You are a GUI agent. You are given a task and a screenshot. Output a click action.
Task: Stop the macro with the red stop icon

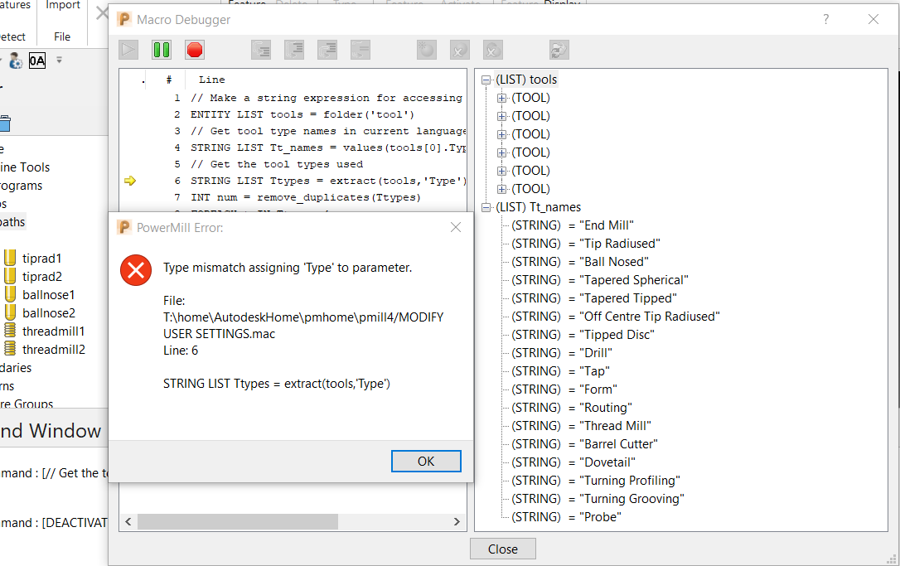click(194, 50)
